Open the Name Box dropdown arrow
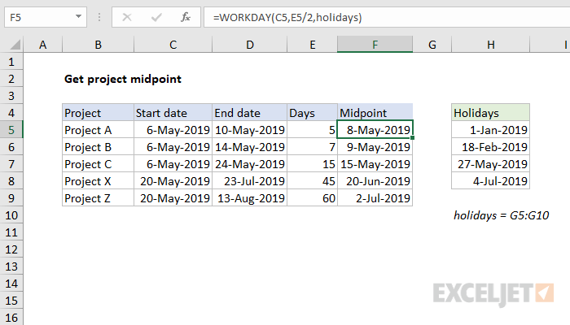The image size is (570, 325). tap(78, 17)
